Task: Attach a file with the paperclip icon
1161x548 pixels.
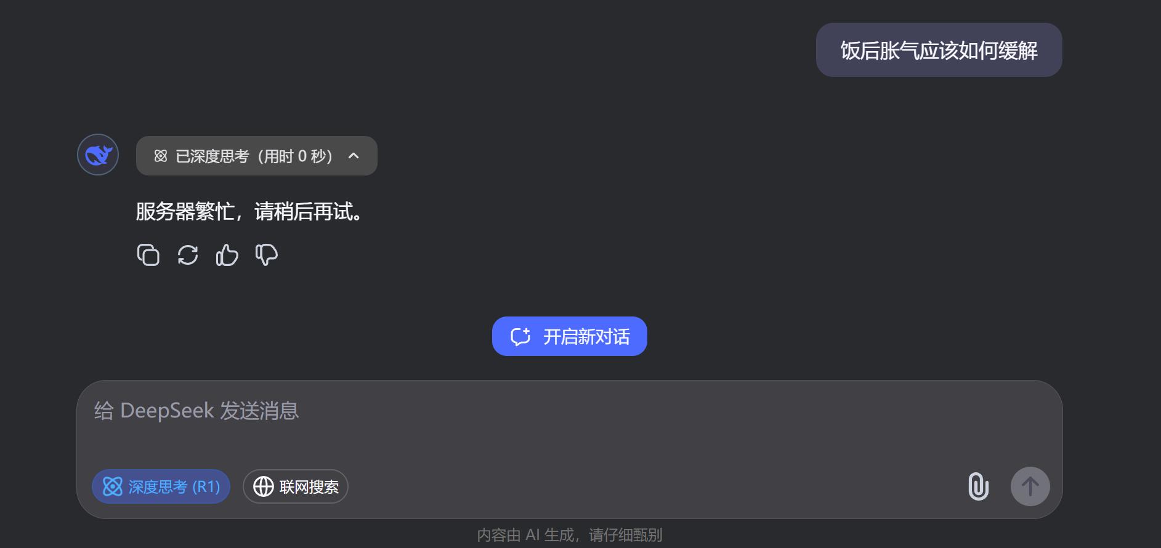Action: 978,486
